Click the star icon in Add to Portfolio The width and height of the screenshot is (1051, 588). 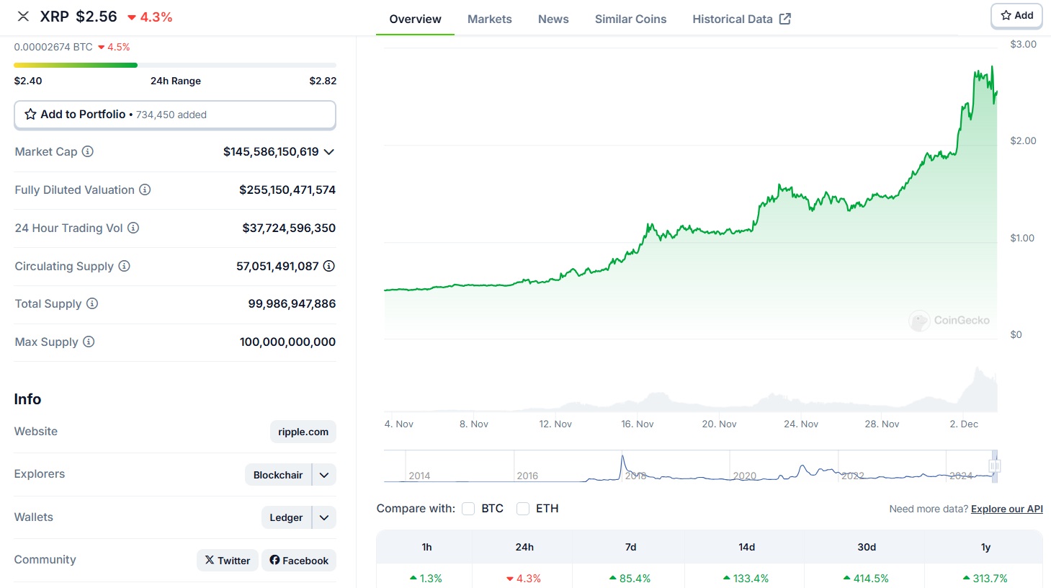point(30,115)
